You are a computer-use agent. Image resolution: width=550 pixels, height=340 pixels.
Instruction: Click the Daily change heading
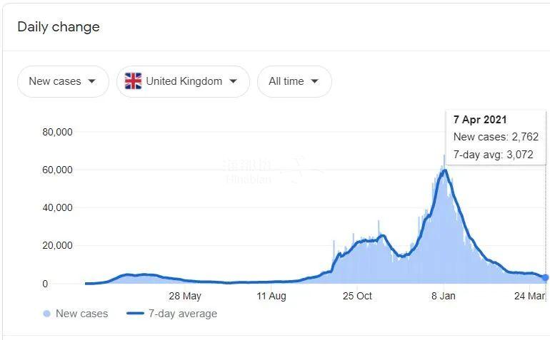[59, 27]
